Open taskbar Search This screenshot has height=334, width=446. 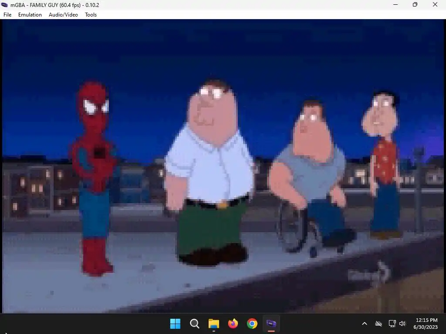click(x=195, y=324)
